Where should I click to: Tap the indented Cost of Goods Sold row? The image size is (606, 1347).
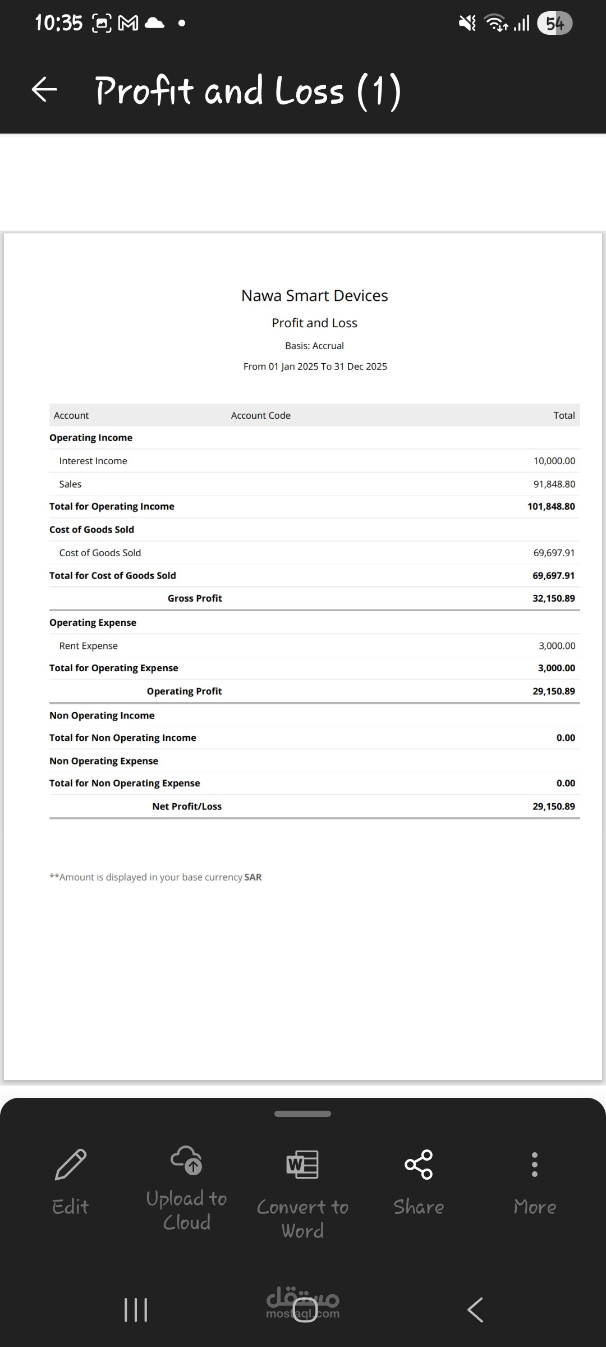coord(314,553)
